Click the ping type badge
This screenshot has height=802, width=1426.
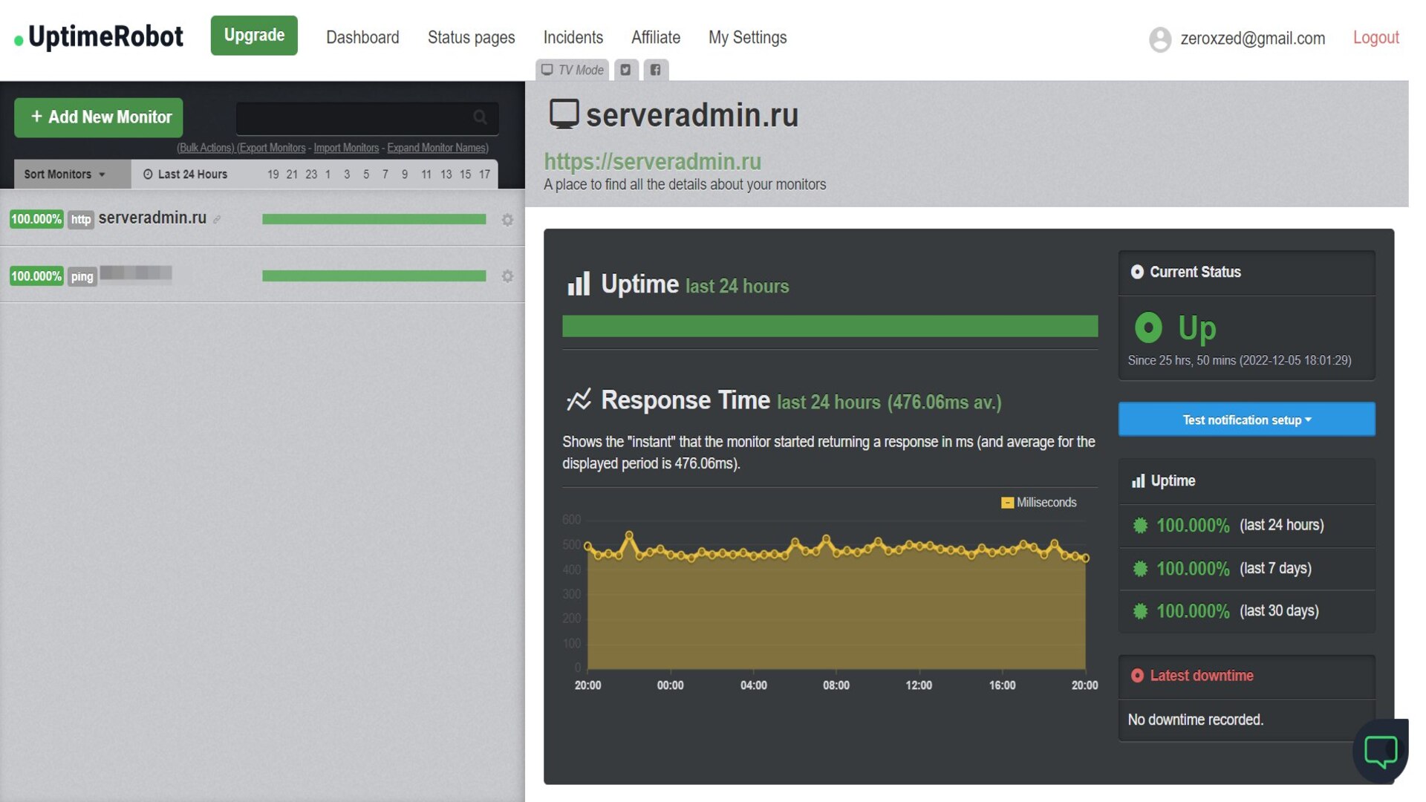[82, 277]
